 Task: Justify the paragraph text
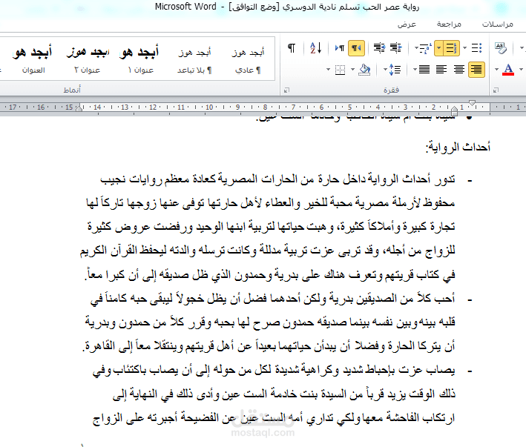[424, 70]
